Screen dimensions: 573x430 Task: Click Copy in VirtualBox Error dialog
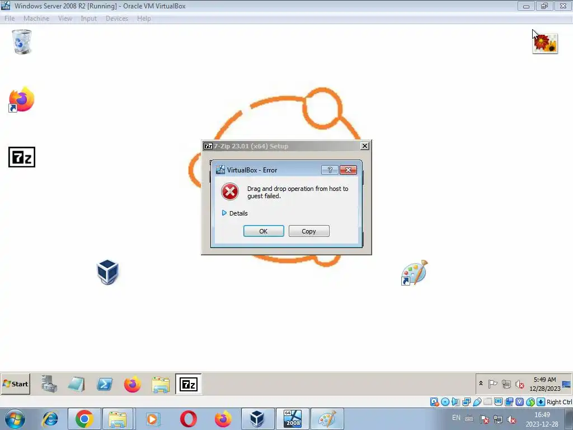(309, 231)
